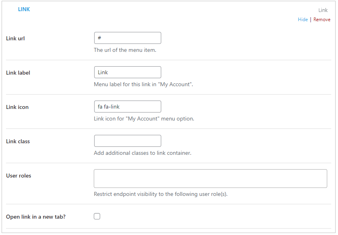
Task: Enable the Open link in new tab checkbox
Action: click(x=97, y=216)
